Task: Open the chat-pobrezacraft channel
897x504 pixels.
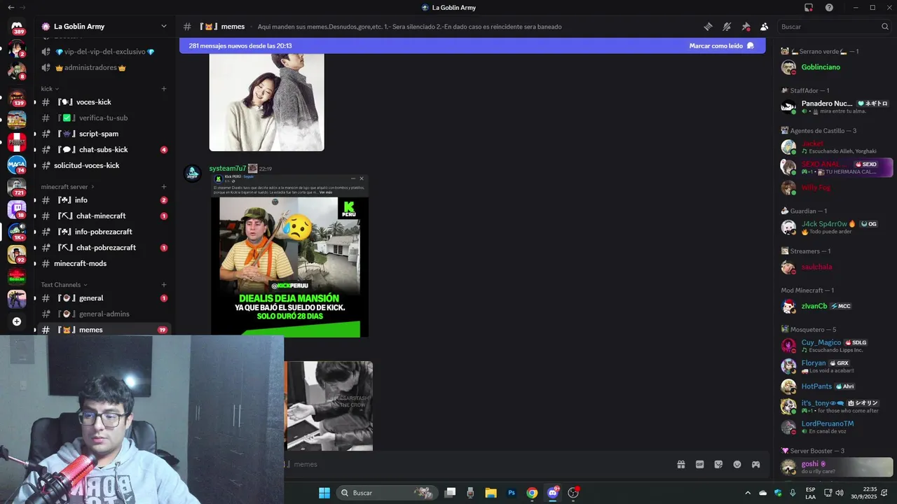Action: pos(104,248)
